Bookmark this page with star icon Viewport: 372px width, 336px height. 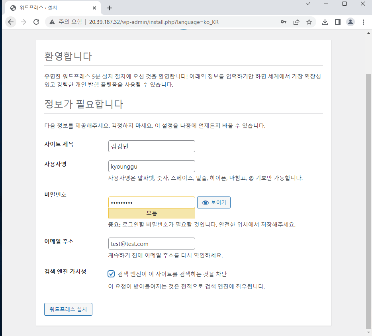pos(309,22)
